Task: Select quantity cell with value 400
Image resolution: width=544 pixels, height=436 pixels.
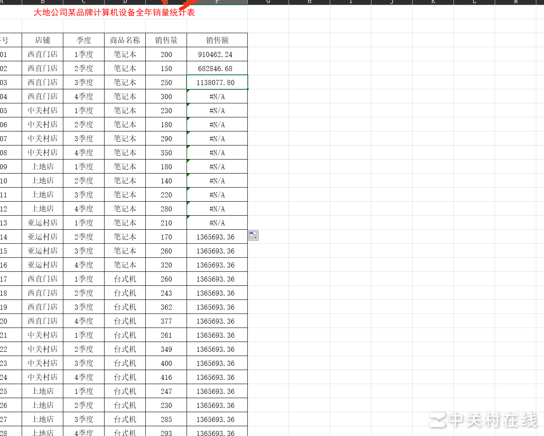Action: [166, 363]
